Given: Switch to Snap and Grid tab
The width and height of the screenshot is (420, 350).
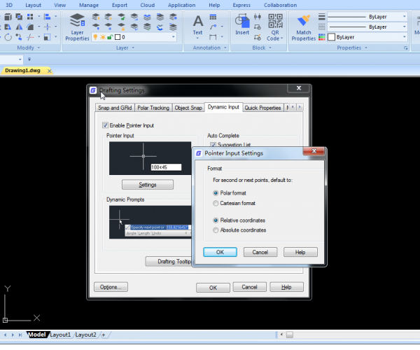Looking at the screenshot, I should tap(115, 108).
